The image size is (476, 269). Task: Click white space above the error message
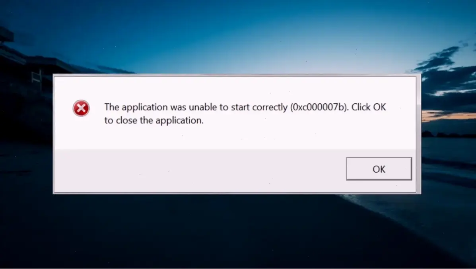pyautogui.click(x=234, y=88)
